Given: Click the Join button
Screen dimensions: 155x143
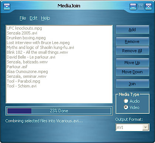Looking at the screenshot, I should 132,84.
